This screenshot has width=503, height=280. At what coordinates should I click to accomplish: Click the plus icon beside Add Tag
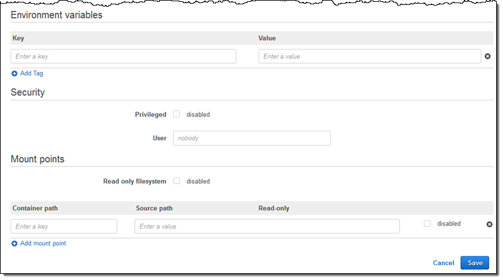point(14,74)
